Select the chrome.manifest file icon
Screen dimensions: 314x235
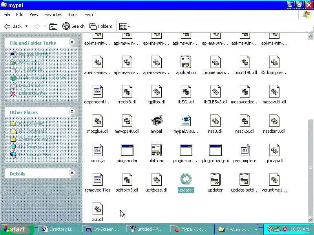tap(215, 62)
